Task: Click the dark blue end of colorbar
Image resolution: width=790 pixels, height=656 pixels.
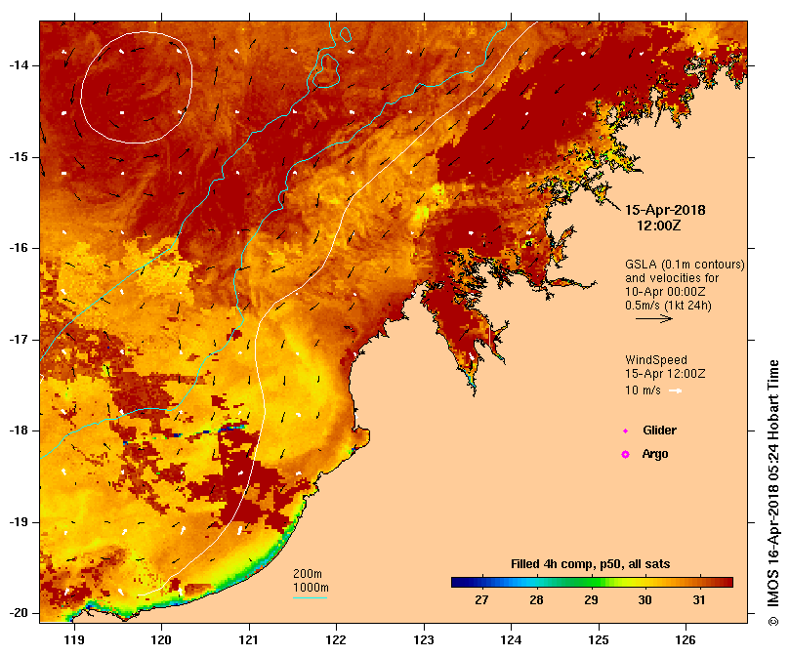Action: coord(456,583)
